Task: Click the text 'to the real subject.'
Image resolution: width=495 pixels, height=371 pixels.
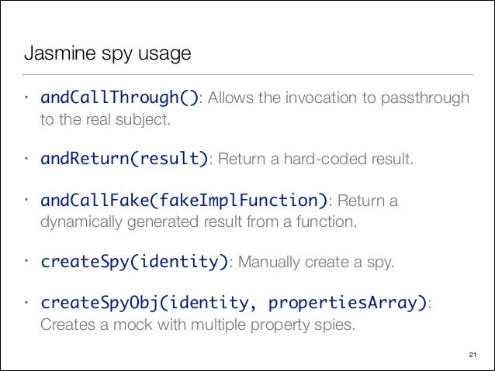Action: click(x=106, y=120)
